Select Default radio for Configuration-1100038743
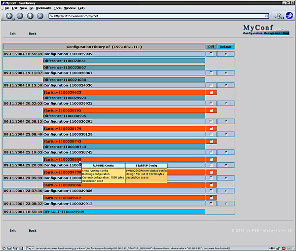This screenshot has width=296, height=251. [x=226, y=152]
